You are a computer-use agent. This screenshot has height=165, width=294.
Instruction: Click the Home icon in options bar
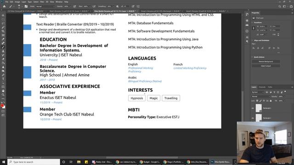4,6
